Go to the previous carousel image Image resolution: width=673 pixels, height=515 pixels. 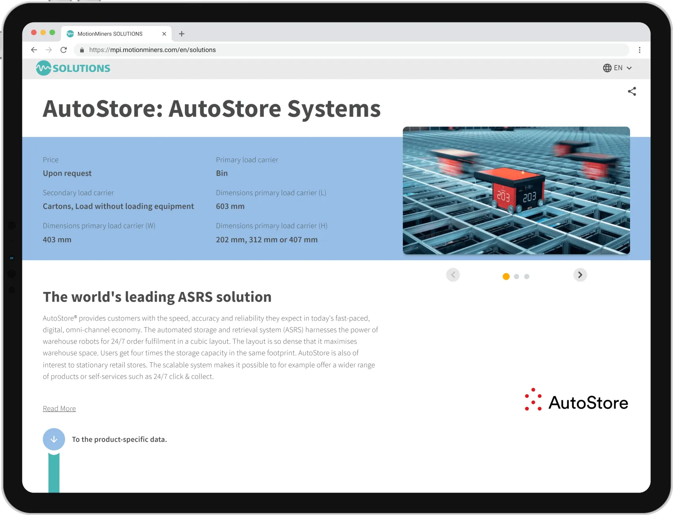click(x=453, y=275)
